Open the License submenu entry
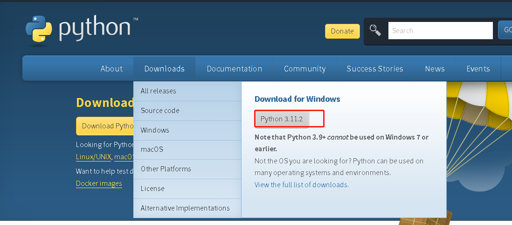The width and height of the screenshot is (512, 225). (x=152, y=189)
